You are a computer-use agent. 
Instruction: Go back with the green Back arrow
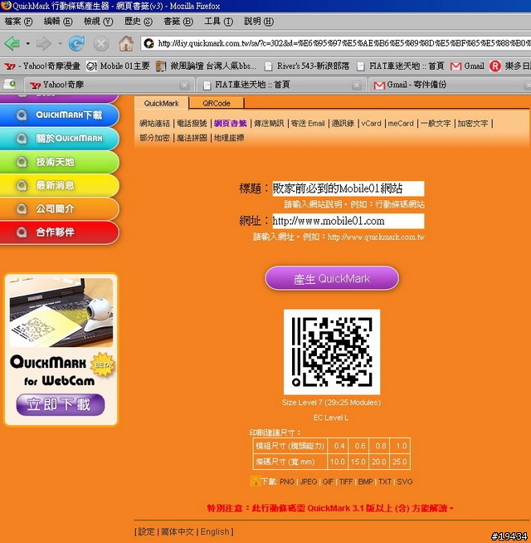pyautogui.click(x=12, y=44)
